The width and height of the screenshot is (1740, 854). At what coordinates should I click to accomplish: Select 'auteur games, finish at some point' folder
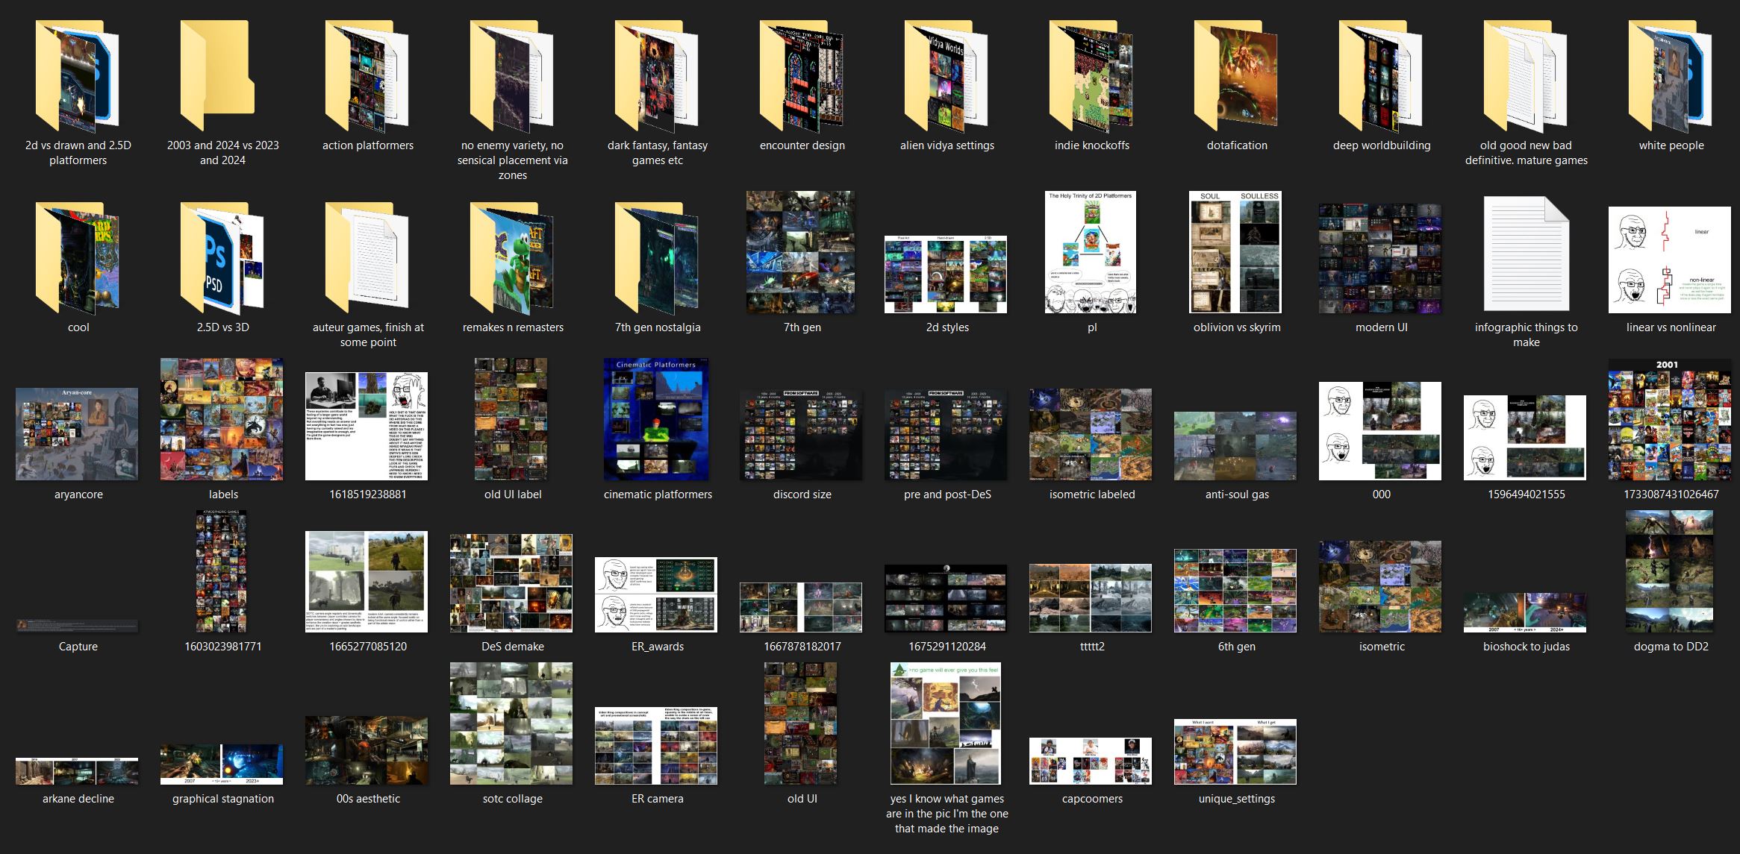coord(367,258)
